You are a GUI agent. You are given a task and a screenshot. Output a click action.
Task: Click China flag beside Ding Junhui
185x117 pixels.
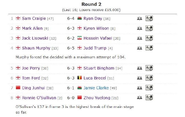pyautogui.click(x=18, y=88)
